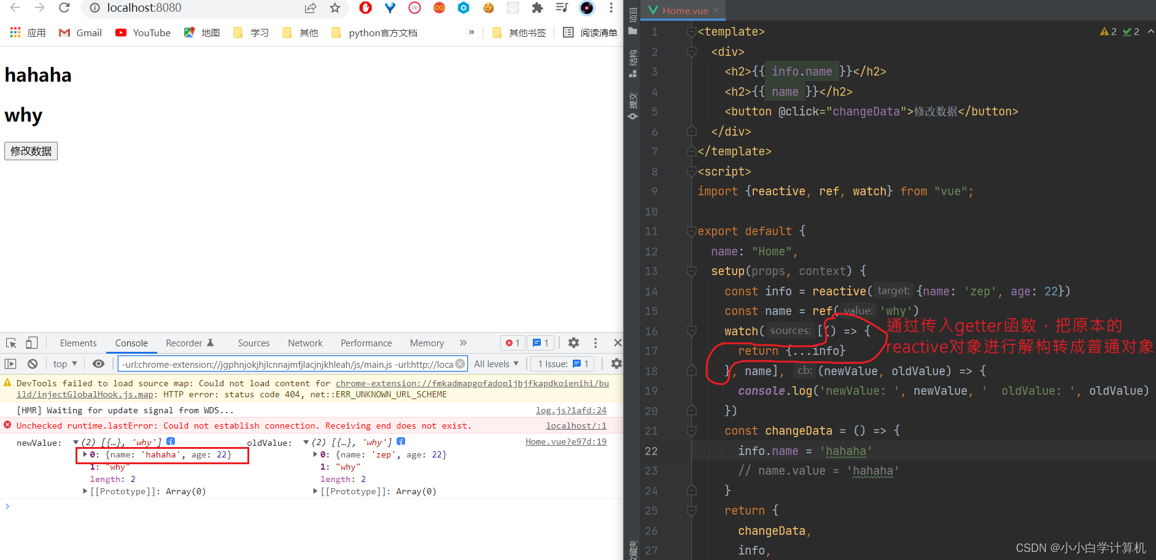Open the 应用 apps shortcut
This screenshot has height=560, width=1156.
pyautogui.click(x=28, y=33)
